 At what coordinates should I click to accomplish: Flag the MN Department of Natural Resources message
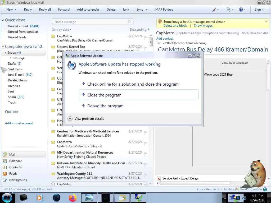145,154
